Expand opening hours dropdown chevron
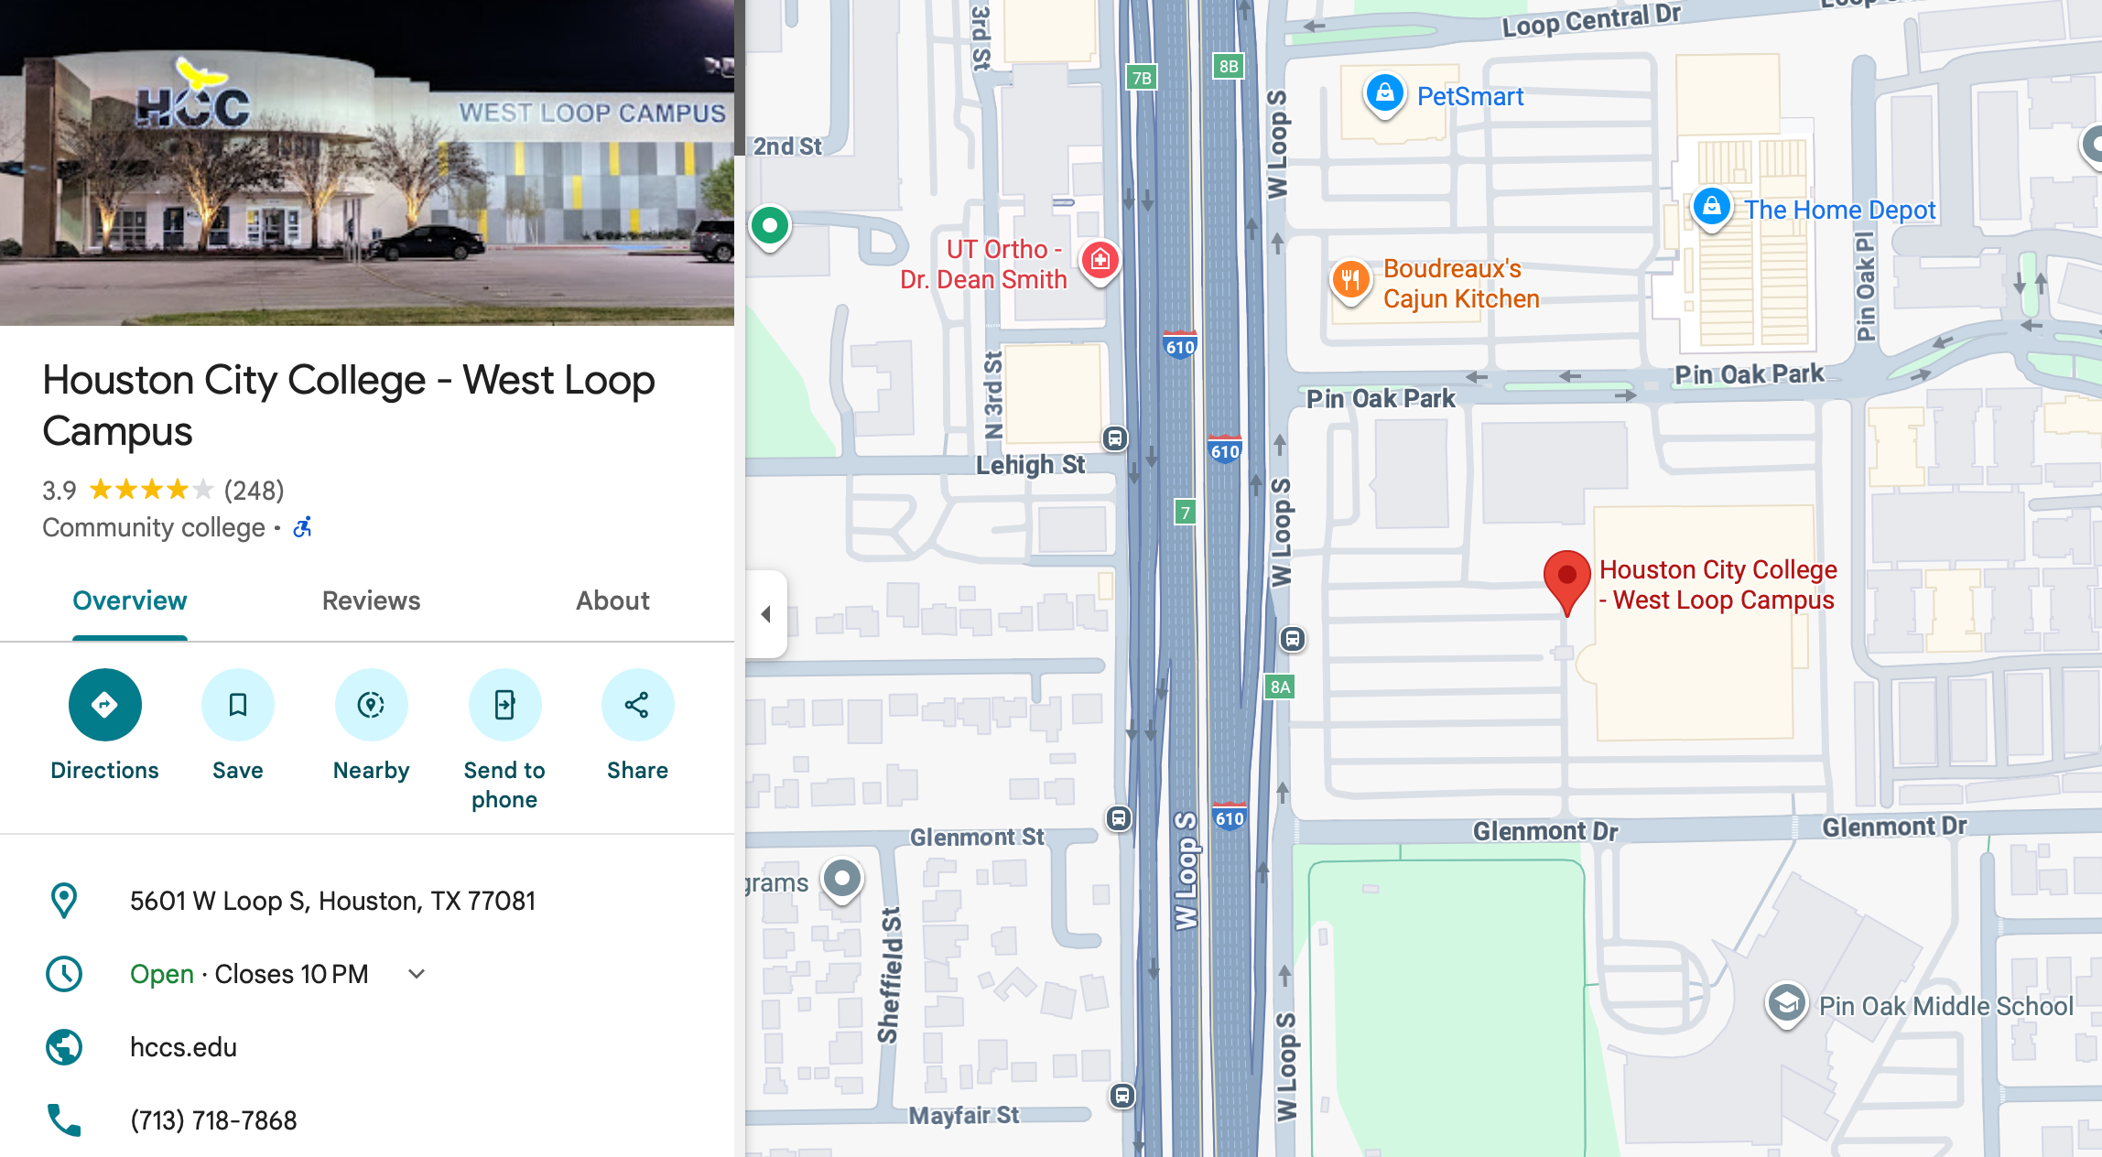The image size is (2102, 1157). 417,974
